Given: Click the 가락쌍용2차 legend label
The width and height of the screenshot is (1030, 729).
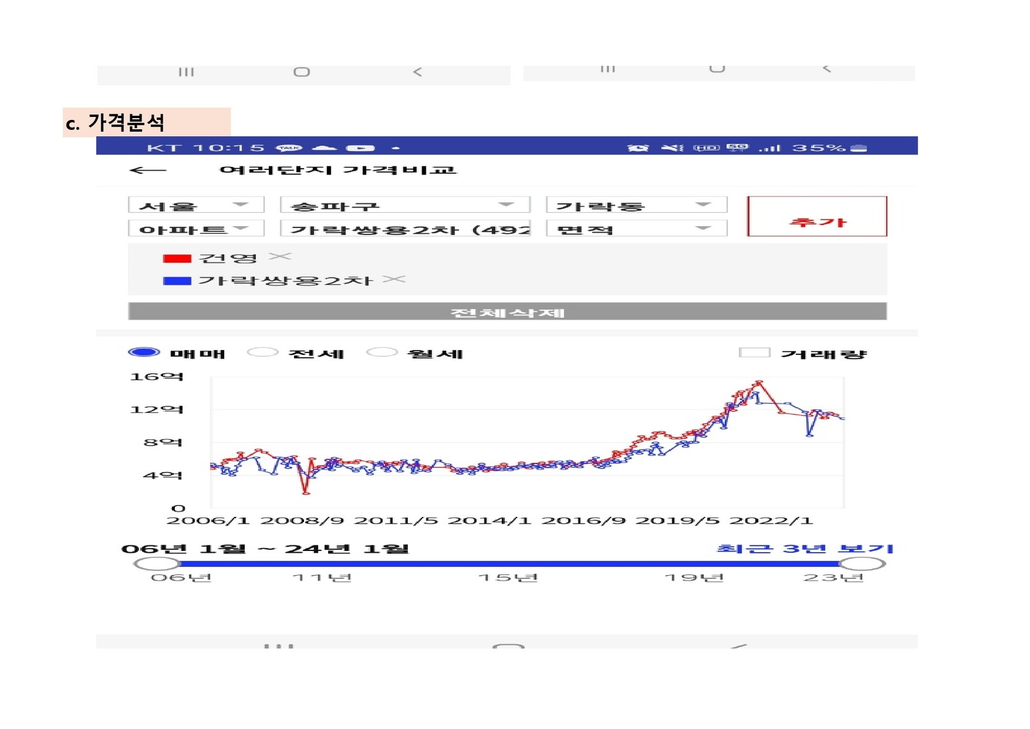Looking at the screenshot, I should pos(285,281).
